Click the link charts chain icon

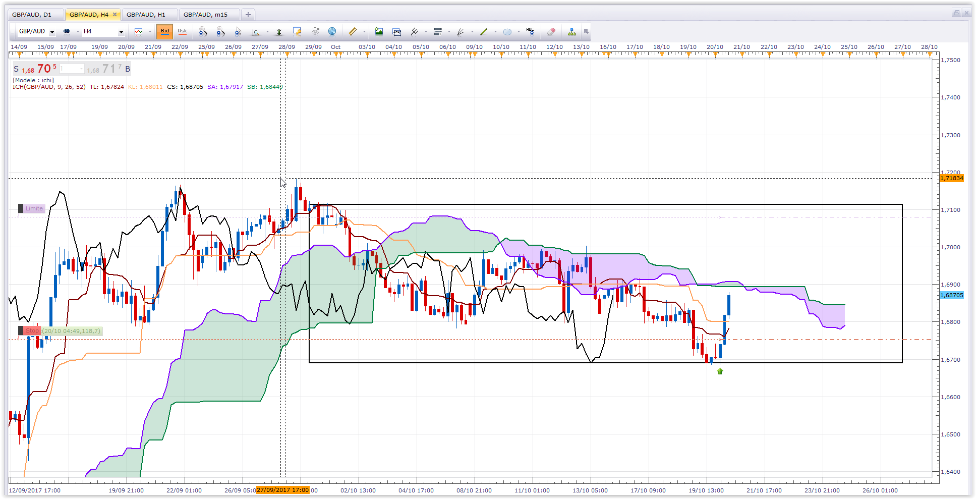coord(67,31)
